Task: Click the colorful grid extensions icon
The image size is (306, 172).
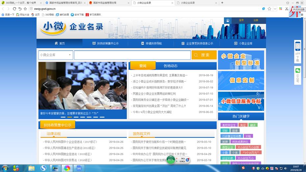Action: 281,9
